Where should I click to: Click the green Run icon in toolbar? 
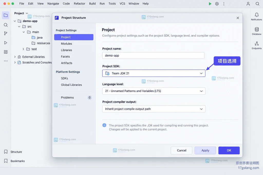point(210,4)
